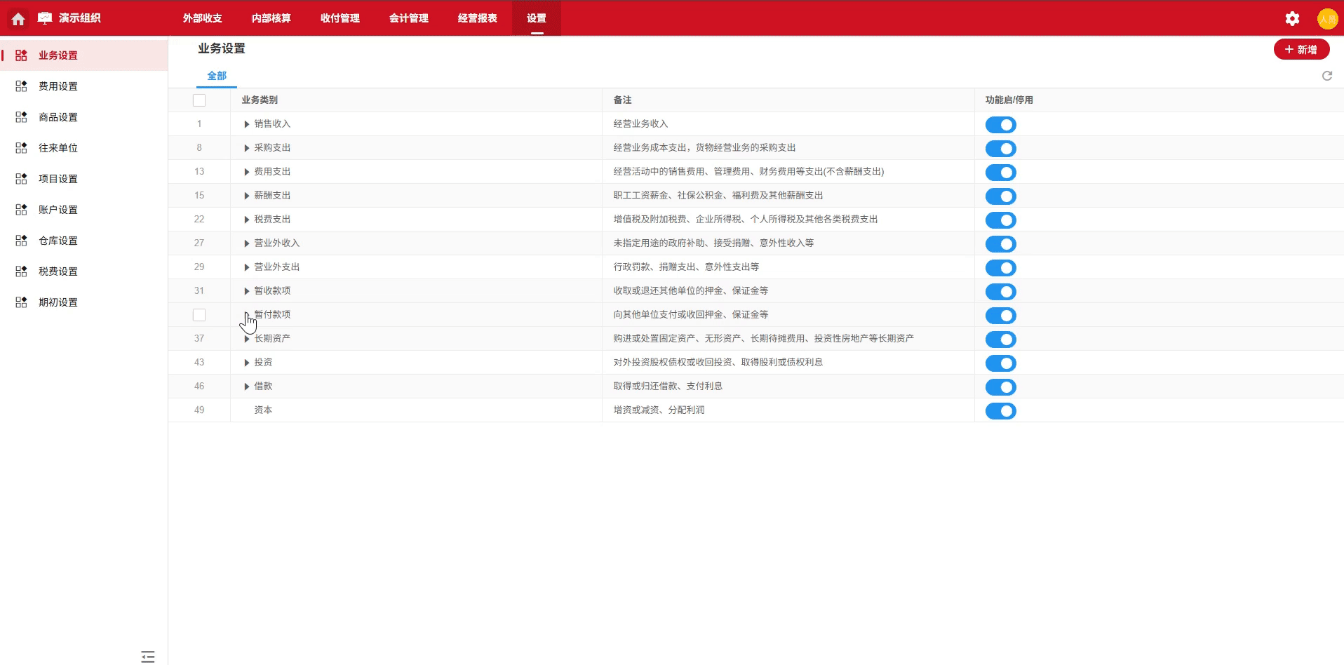This screenshot has width=1344, height=665.
Task: Open the 会计管理 top menu
Action: pos(408,18)
